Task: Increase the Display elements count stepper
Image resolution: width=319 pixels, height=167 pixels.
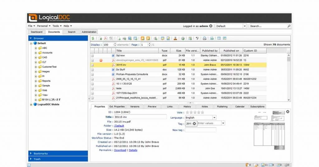Action: click(115, 44)
